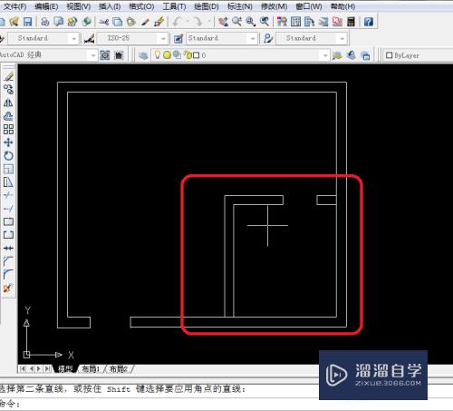This screenshot has height=411, width=453.
Task: Click the Cut (scissors) icon
Action: pyautogui.click(x=104, y=22)
